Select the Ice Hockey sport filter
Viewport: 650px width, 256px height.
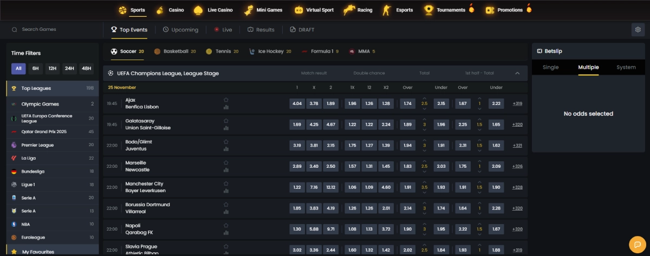(270, 51)
